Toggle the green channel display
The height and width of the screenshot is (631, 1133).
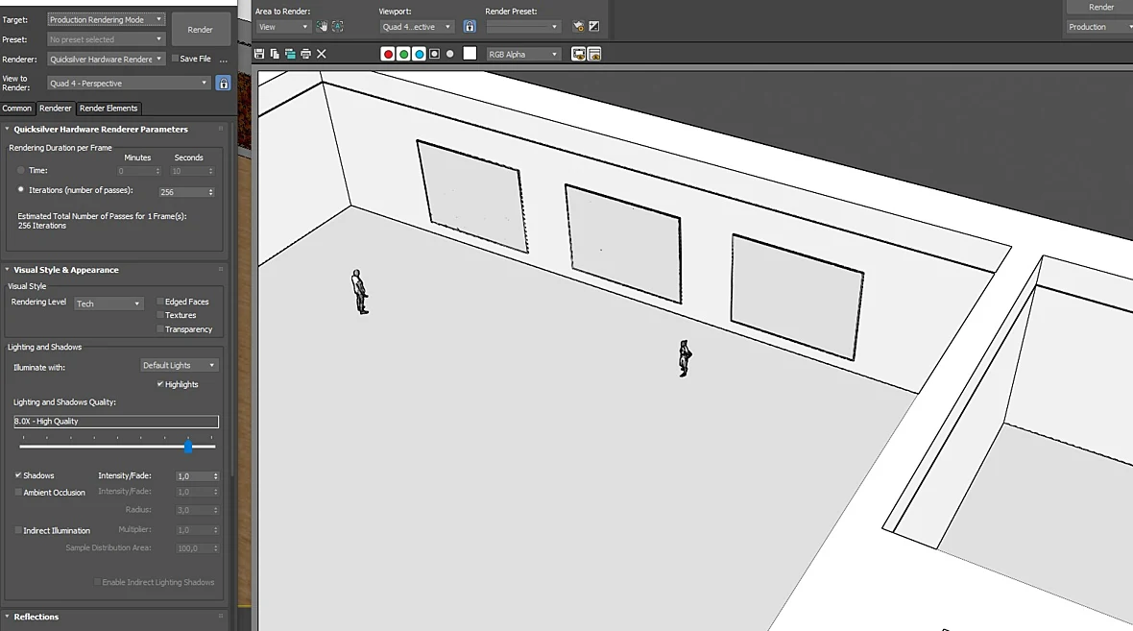(404, 54)
